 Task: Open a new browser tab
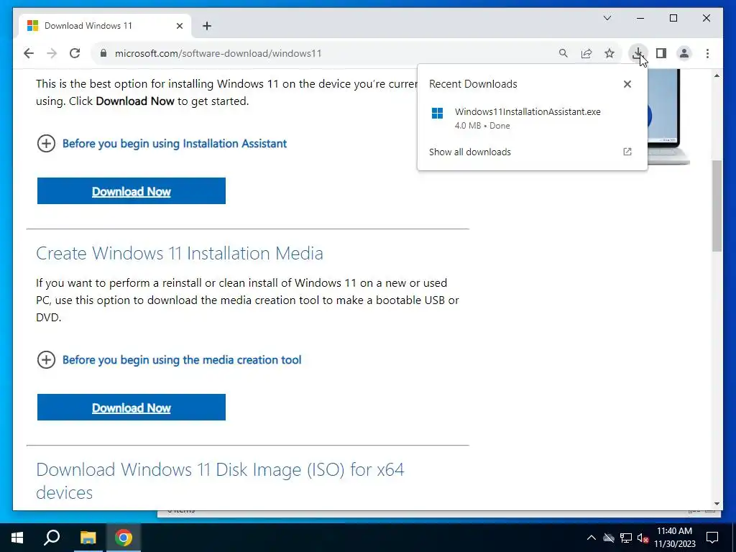pyautogui.click(x=207, y=26)
